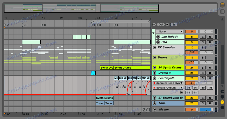Unfold the Tone track

point(154,103)
